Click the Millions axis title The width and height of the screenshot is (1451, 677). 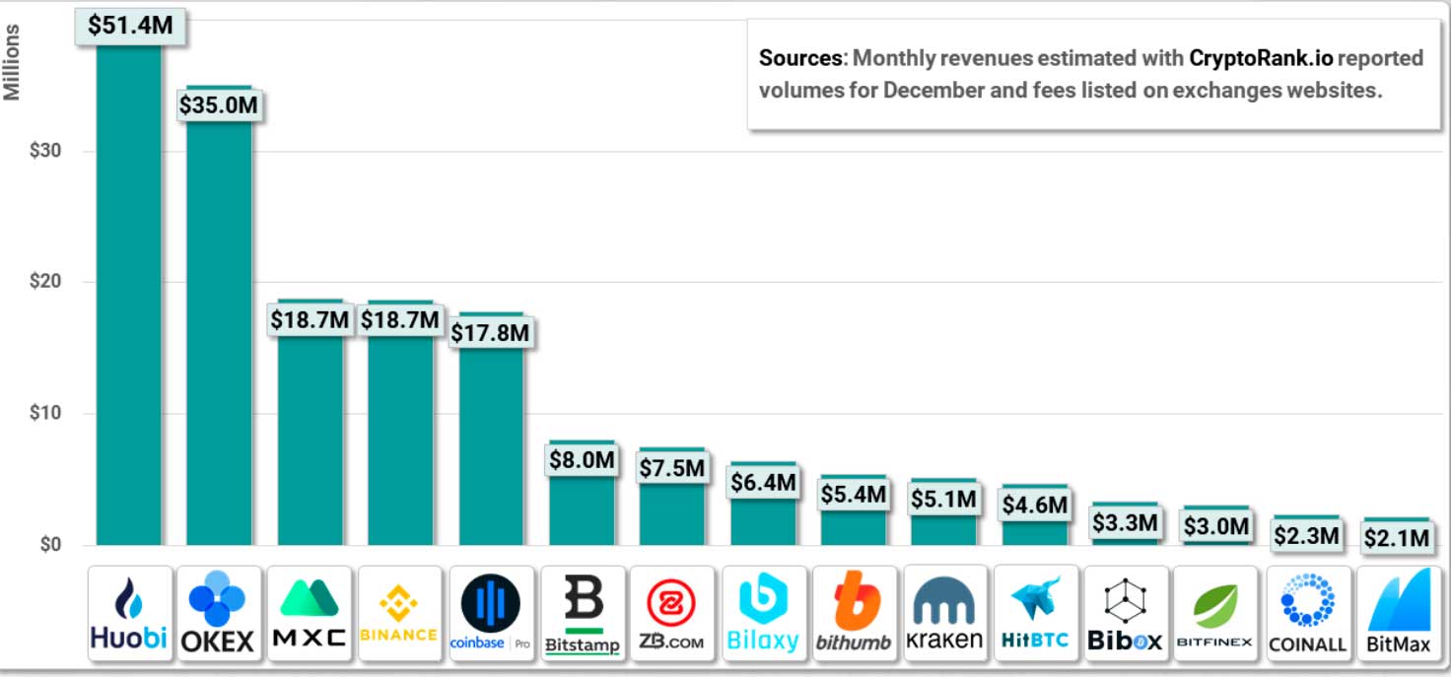[x=12, y=62]
